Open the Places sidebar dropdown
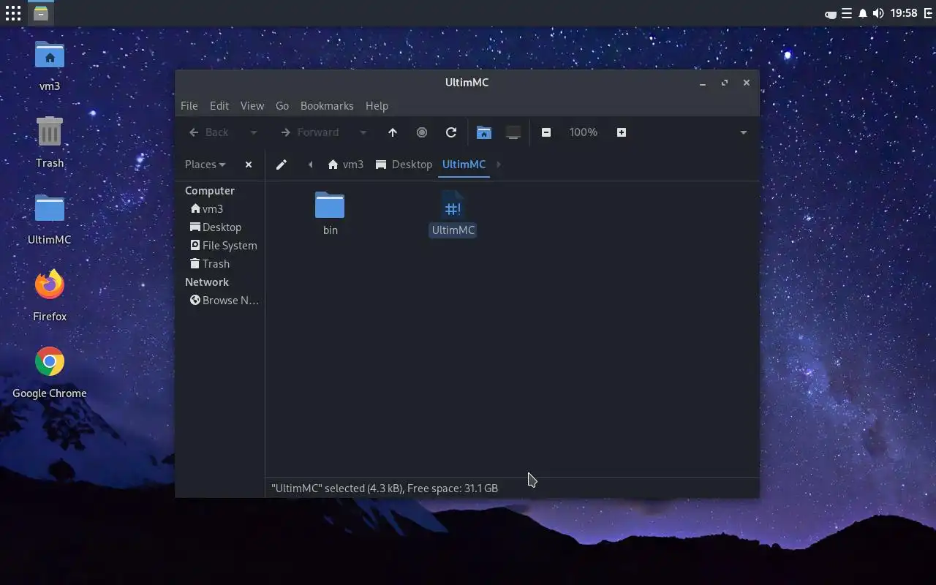The width and height of the screenshot is (936, 585). 205,165
